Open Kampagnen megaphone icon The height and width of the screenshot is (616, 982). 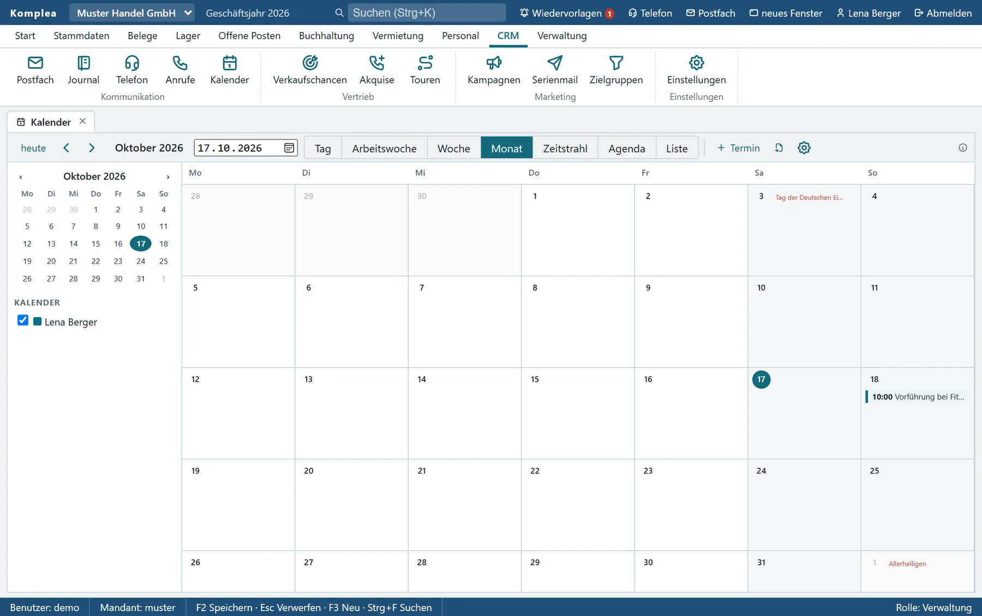pos(494,70)
